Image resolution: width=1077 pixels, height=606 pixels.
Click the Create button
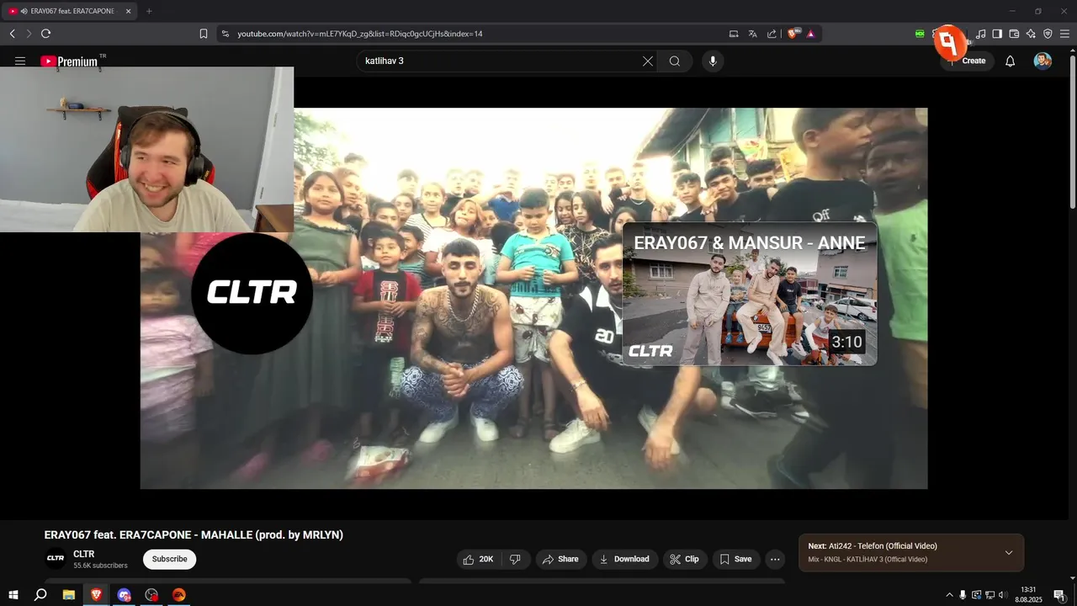tap(968, 61)
